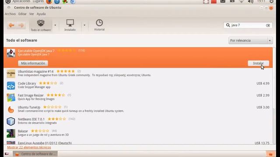
Task: Show the Instalado software view
Action: click(x=70, y=25)
